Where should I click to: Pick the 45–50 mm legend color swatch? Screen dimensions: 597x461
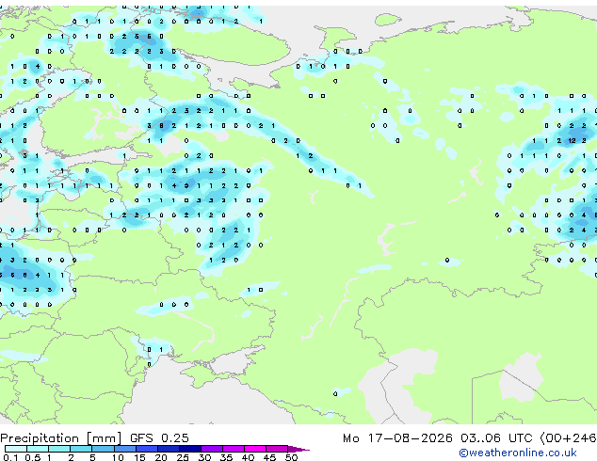tap(277, 449)
